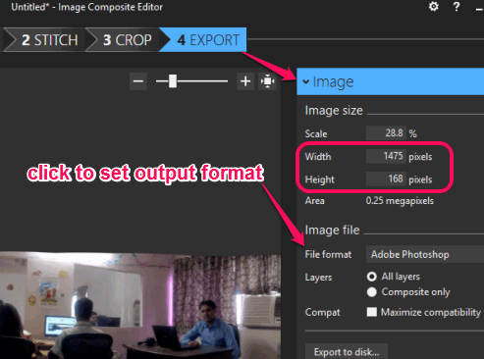Select the Composite only radio button
The height and width of the screenshot is (359, 484).
coord(372,292)
